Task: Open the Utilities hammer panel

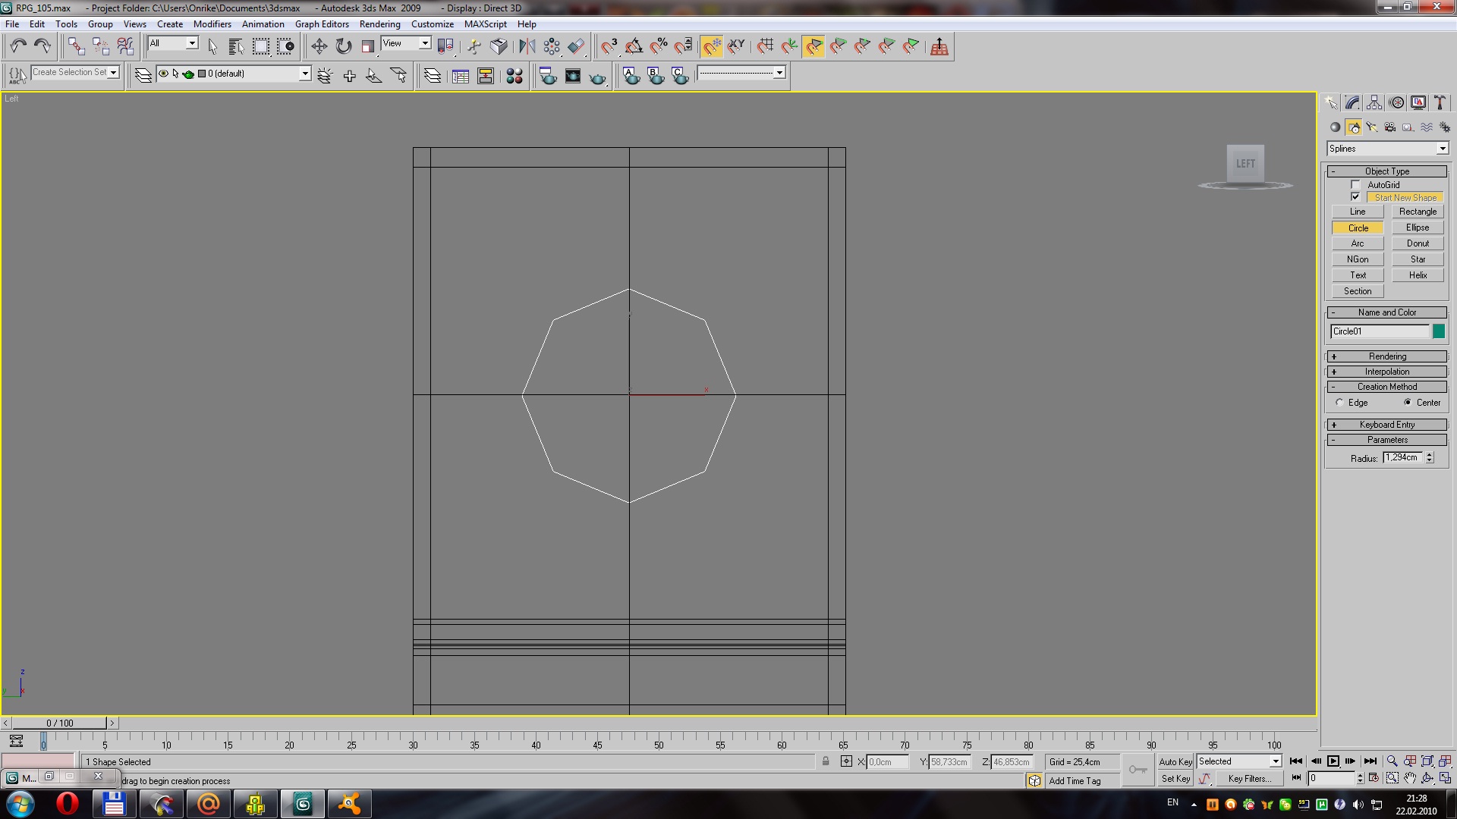Action: [x=1440, y=103]
